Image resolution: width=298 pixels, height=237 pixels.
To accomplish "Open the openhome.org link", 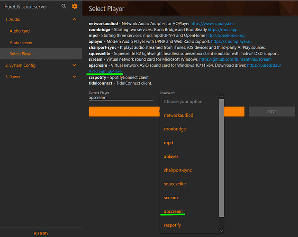I will (x=226, y=36).
